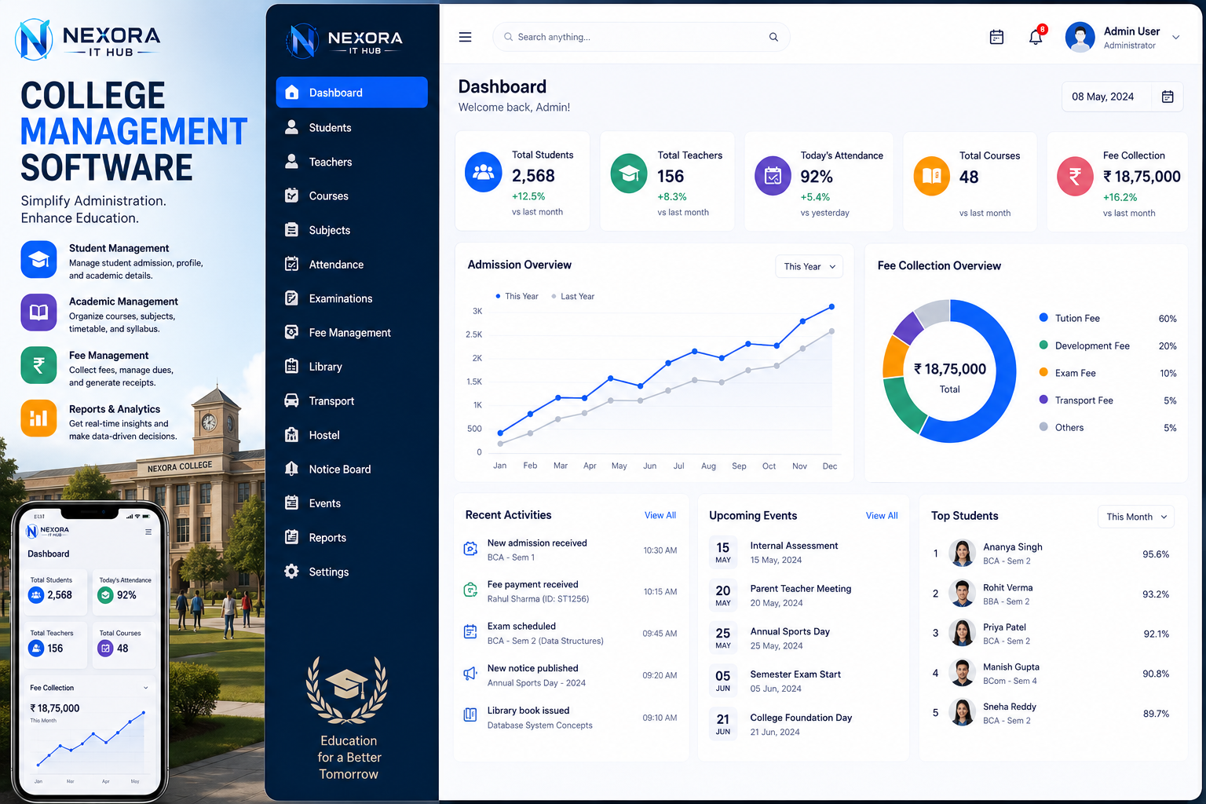Open the College Foundation Day event
The width and height of the screenshot is (1206, 804).
tap(803, 725)
